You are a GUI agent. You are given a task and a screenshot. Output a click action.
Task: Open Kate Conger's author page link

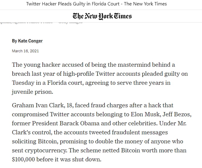pos(30,41)
